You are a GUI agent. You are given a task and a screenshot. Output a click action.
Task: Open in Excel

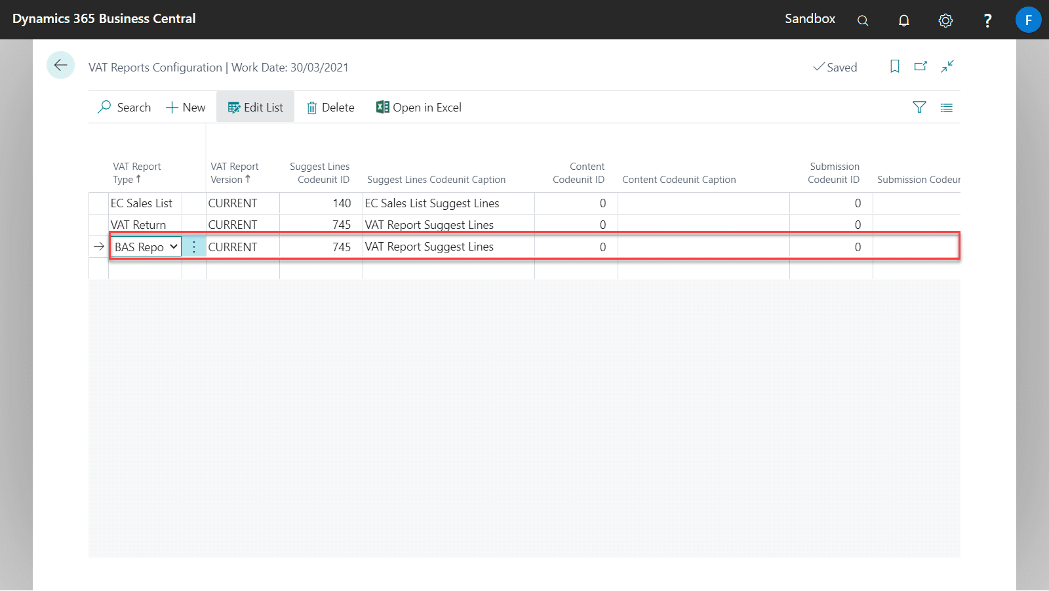(x=419, y=108)
